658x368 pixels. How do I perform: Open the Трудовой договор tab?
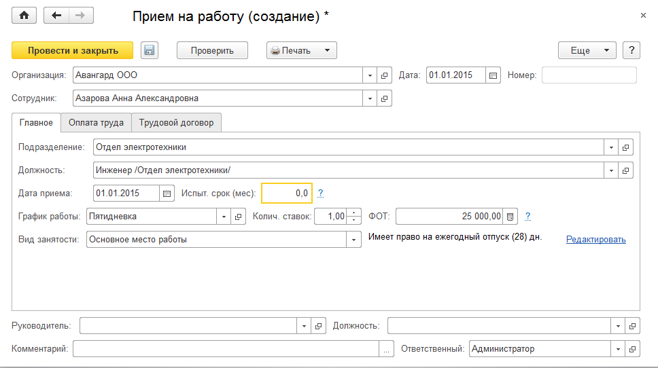coord(176,123)
